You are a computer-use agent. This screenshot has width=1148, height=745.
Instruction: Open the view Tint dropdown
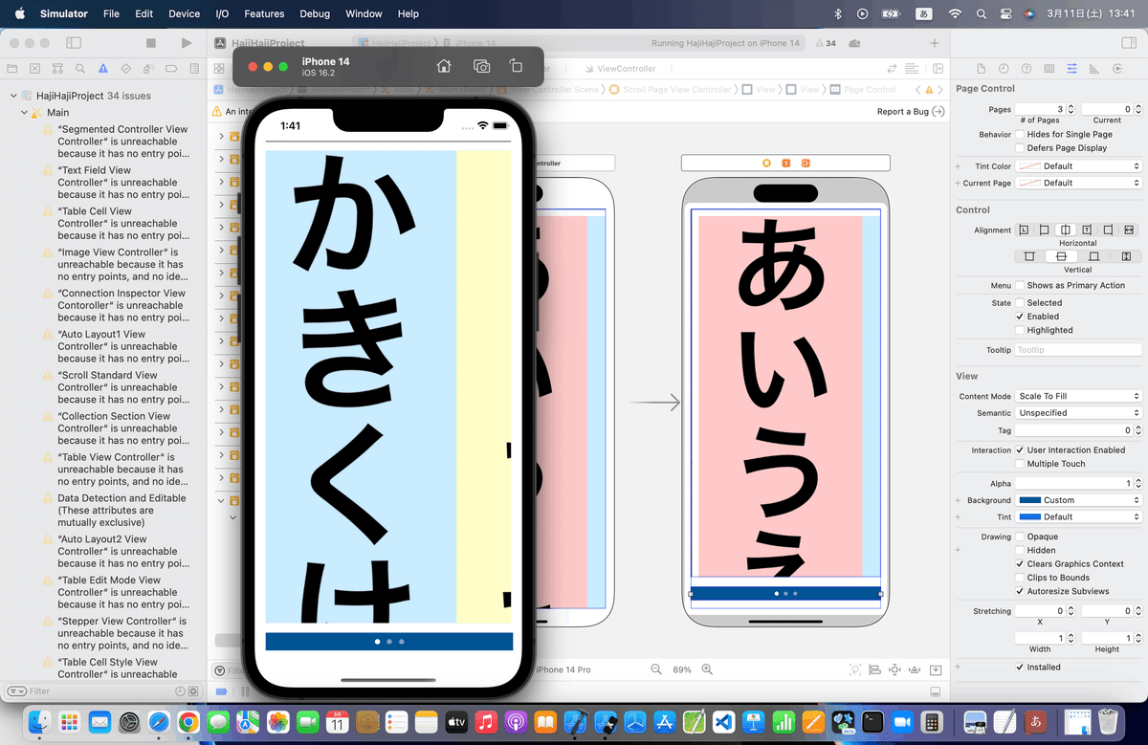pos(1078,517)
